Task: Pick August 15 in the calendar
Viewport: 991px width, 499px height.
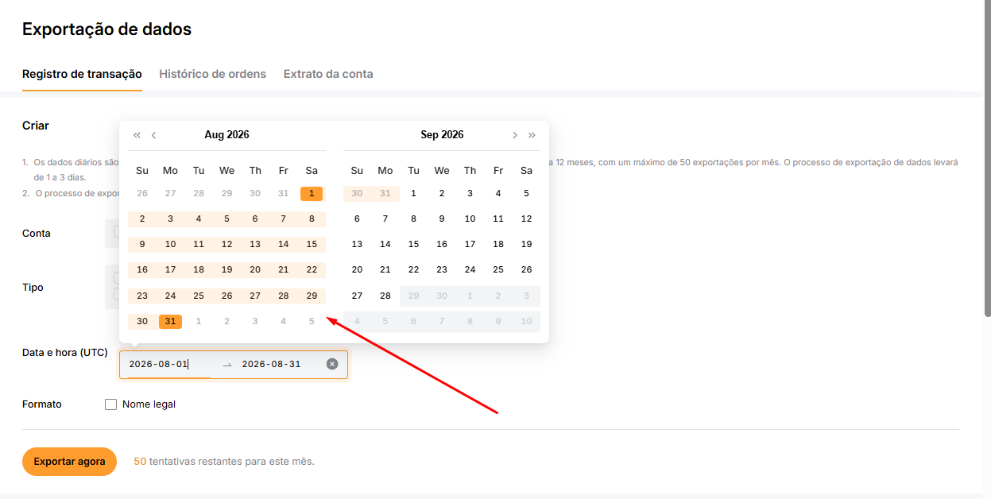Action: click(x=312, y=244)
